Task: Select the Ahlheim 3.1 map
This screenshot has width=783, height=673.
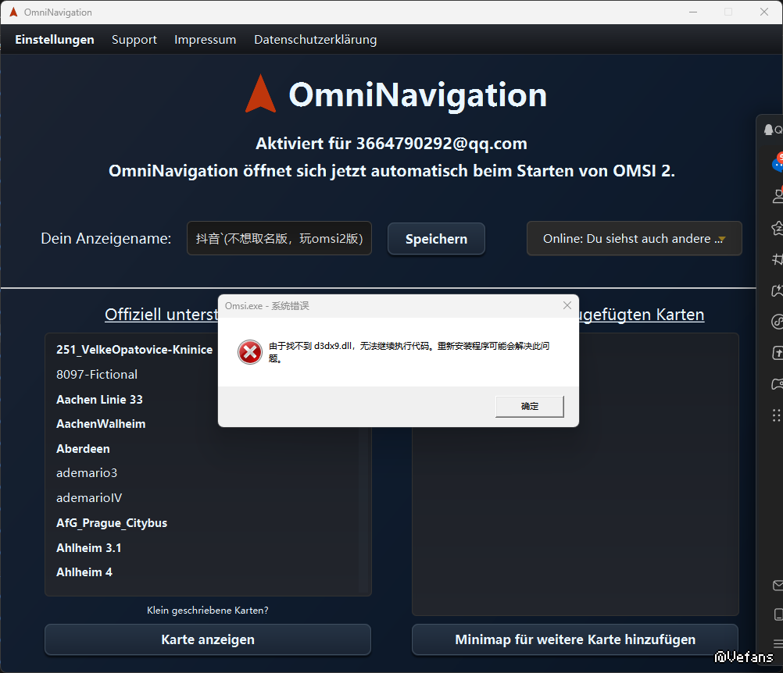Action: tap(88, 548)
